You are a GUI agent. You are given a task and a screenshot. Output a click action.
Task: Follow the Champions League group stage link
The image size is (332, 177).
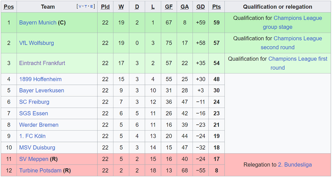[x=292, y=22]
